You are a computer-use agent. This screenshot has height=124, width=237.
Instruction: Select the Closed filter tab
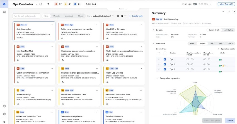(x=81, y=16)
